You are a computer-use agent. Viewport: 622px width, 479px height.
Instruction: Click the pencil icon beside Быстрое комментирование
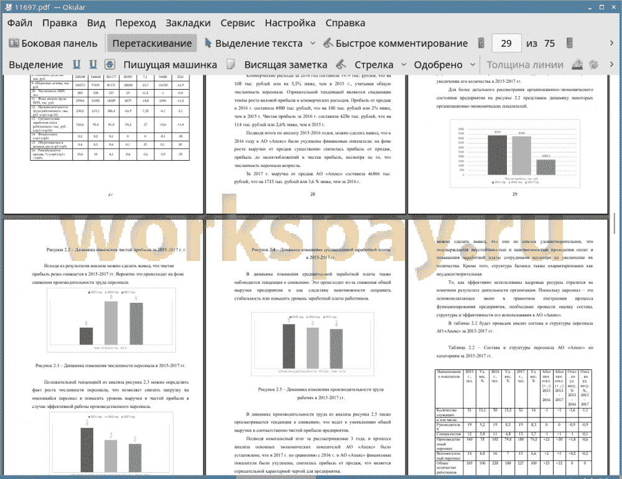pyautogui.click(x=328, y=43)
